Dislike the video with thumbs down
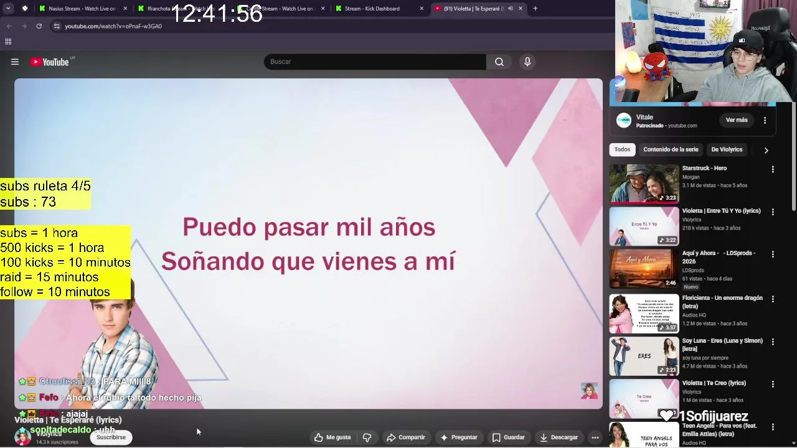 [367, 437]
